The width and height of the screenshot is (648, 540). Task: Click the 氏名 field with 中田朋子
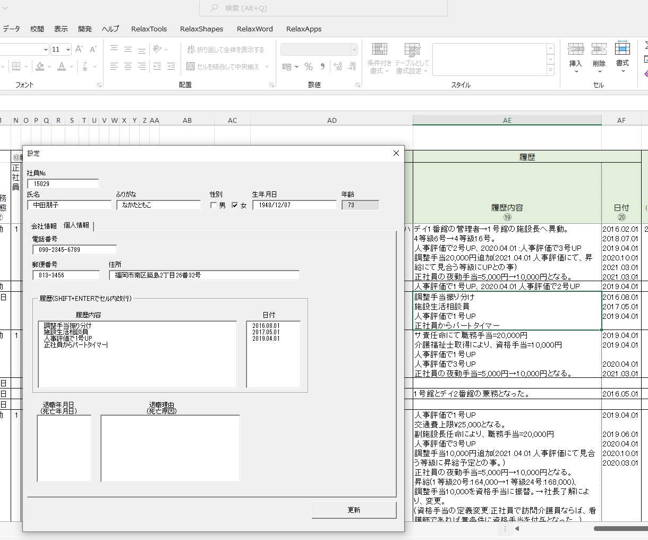click(70, 205)
